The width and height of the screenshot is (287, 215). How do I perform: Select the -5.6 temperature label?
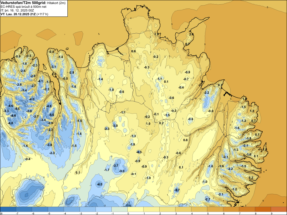click(52, 115)
